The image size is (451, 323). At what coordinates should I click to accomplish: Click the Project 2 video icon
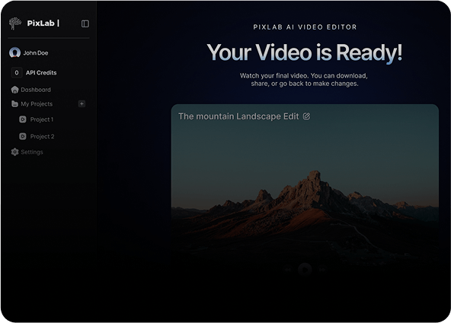[x=23, y=136]
